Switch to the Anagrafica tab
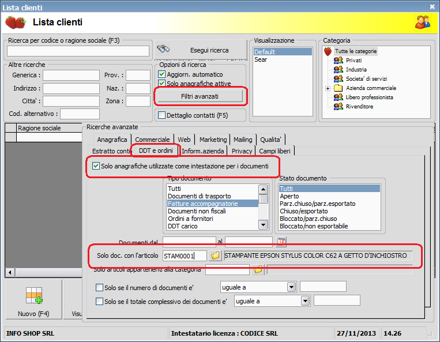The width and height of the screenshot is (440, 342). point(112,140)
